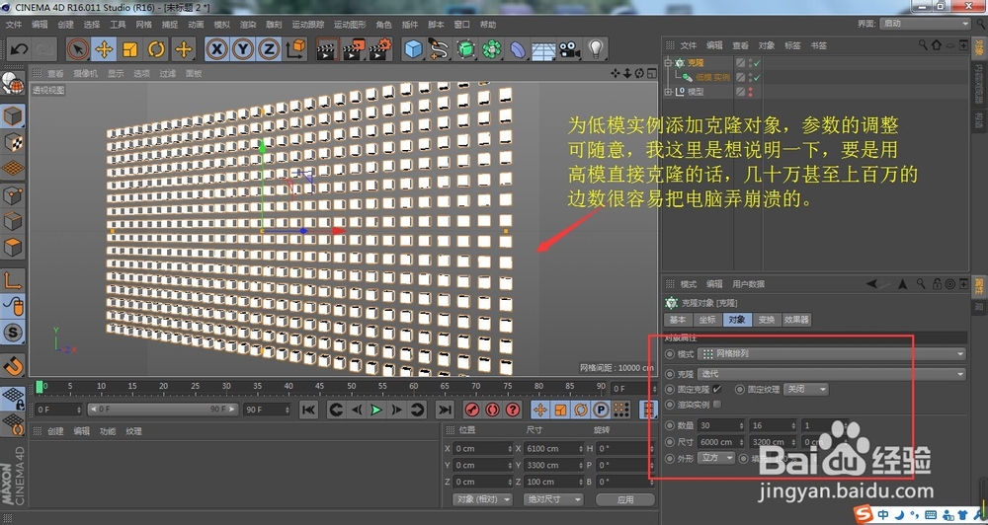This screenshot has height=525, width=988.
Task: Open the 固定纹理 关闭 dropdown
Action: click(x=806, y=389)
